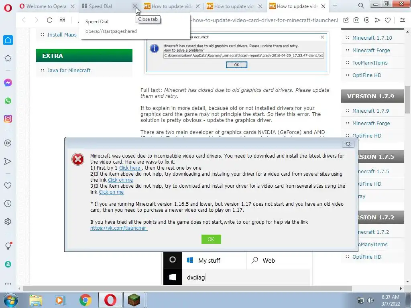Open the Opera main menu logo
Viewport: 411px width, 308px height.
[x=8, y=8]
